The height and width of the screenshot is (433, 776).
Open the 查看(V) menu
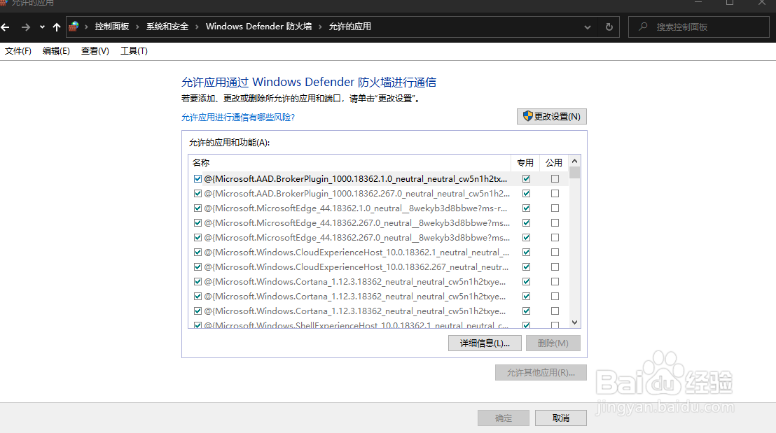coord(95,51)
